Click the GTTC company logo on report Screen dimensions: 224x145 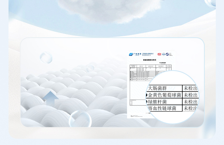coord(134,54)
